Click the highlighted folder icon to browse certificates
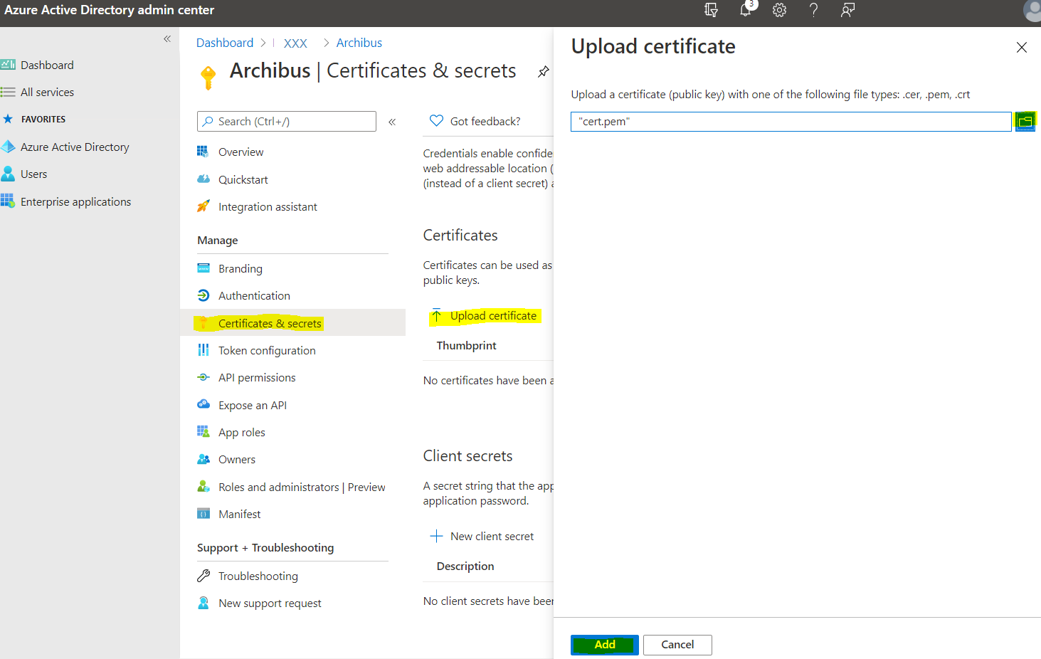 click(x=1025, y=121)
